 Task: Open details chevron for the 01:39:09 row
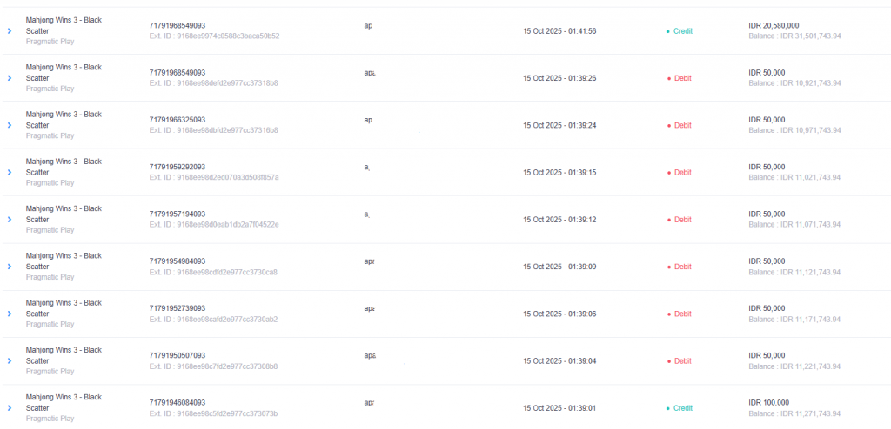tap(10, 267)
